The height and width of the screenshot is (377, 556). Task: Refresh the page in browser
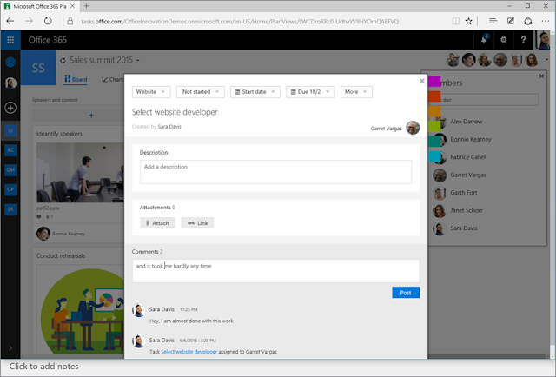48,21
